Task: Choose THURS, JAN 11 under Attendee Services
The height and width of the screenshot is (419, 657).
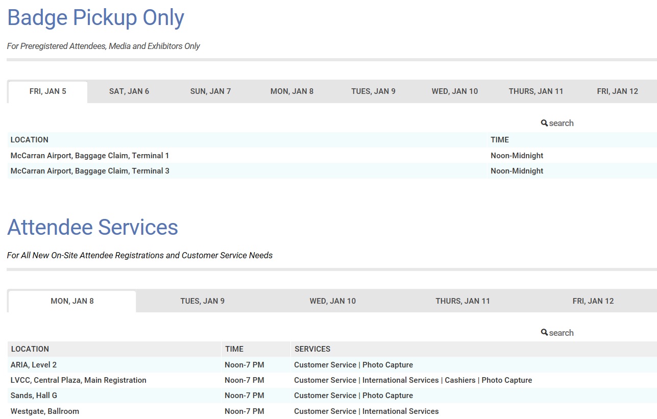Action: point(463,301)
